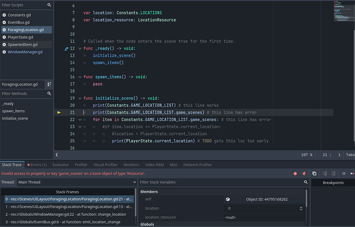Click the Step Into debugger icon
This screenshot has height=227, width=355.
click(x=324, y=174)
